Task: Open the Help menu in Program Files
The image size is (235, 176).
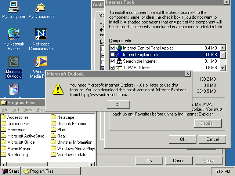Action: click(x=40, y=110)
